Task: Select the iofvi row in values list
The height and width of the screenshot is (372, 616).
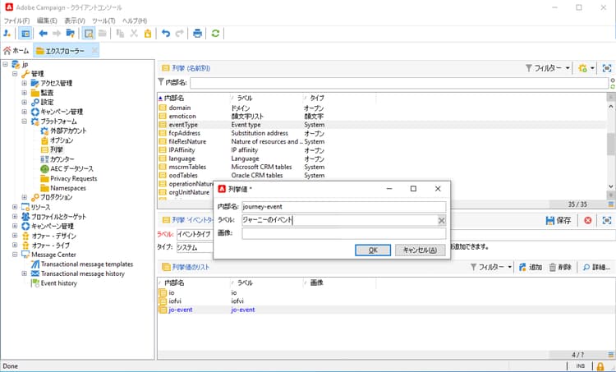Action: 385,301
